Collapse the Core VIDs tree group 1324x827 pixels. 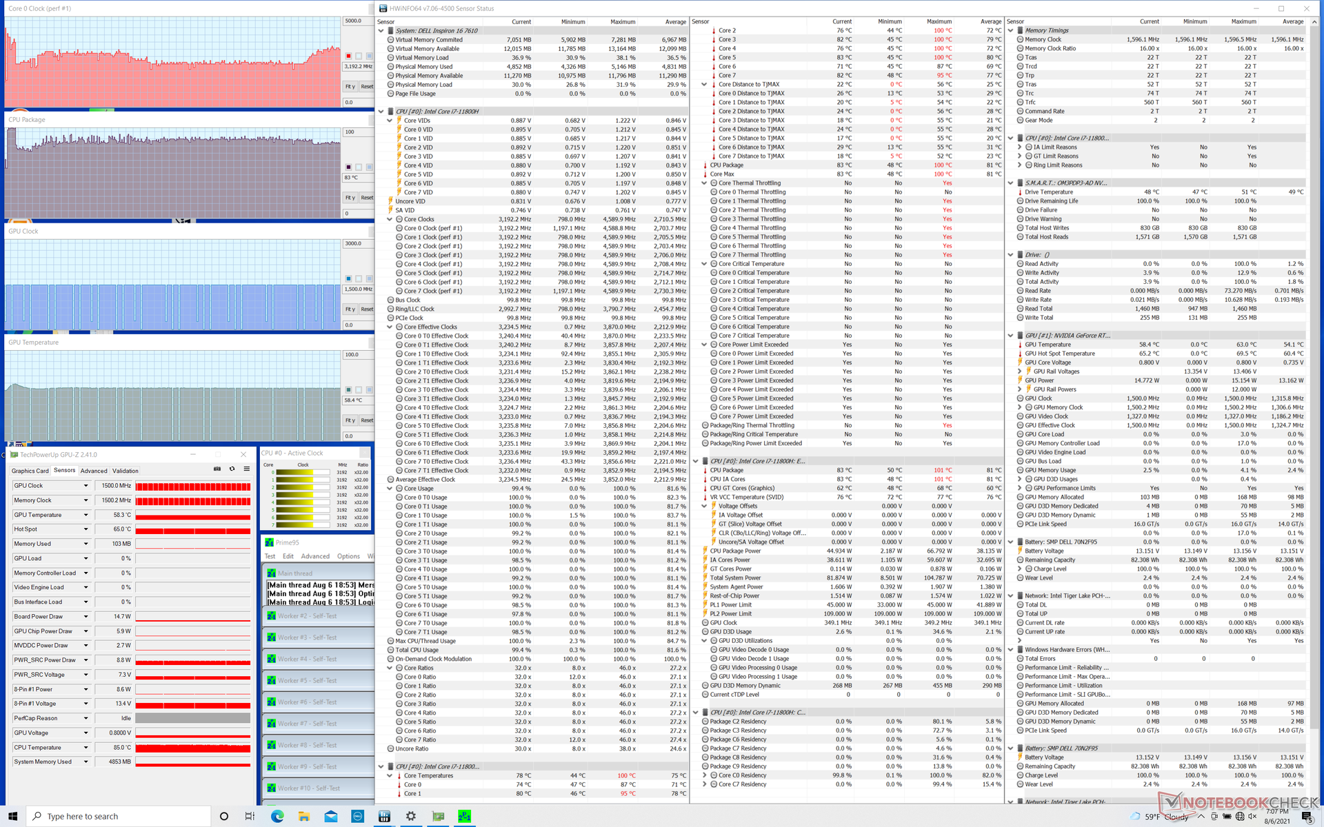pos(390,121)
